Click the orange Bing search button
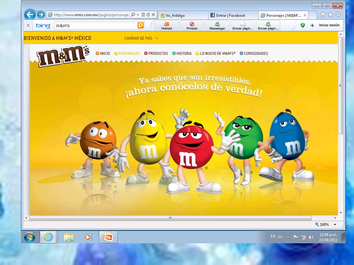The image size is (354, 265). 140,25
